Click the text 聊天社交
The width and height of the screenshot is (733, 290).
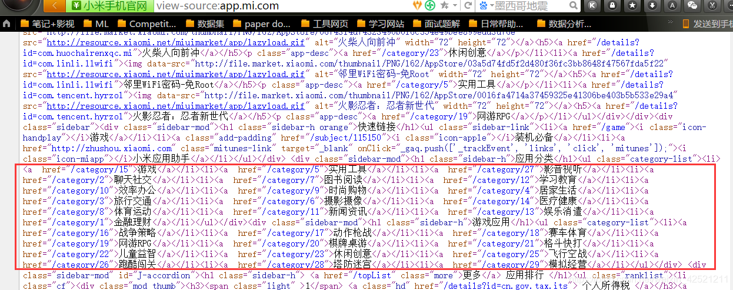click(x=133, y=180)
